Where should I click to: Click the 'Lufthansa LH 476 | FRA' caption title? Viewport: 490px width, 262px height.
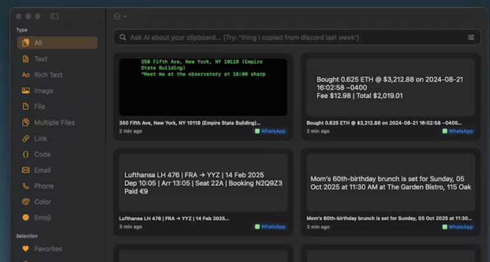coord(174,218)
